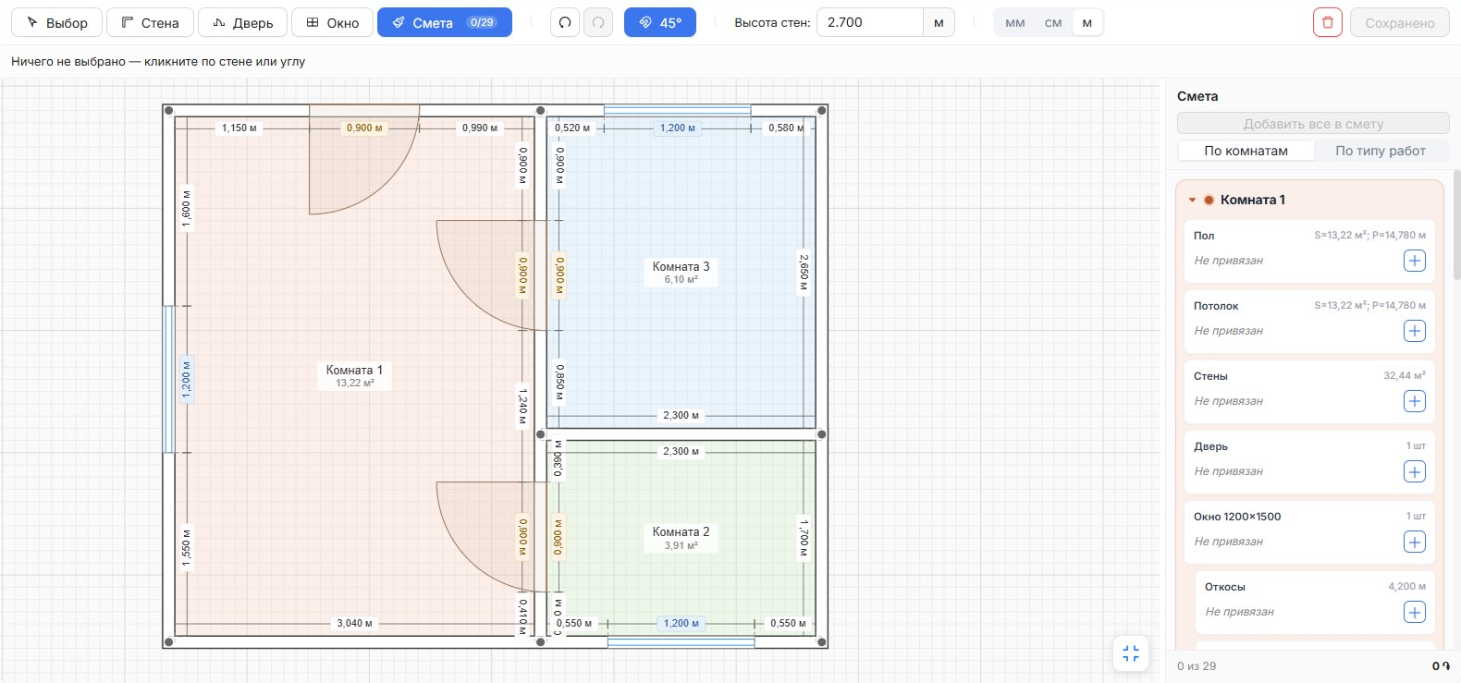The height and width of the screenshot is (683, 1461).
Task: Add work item for Потолок
Action: pyautogui.click(x=1415, y=331)
